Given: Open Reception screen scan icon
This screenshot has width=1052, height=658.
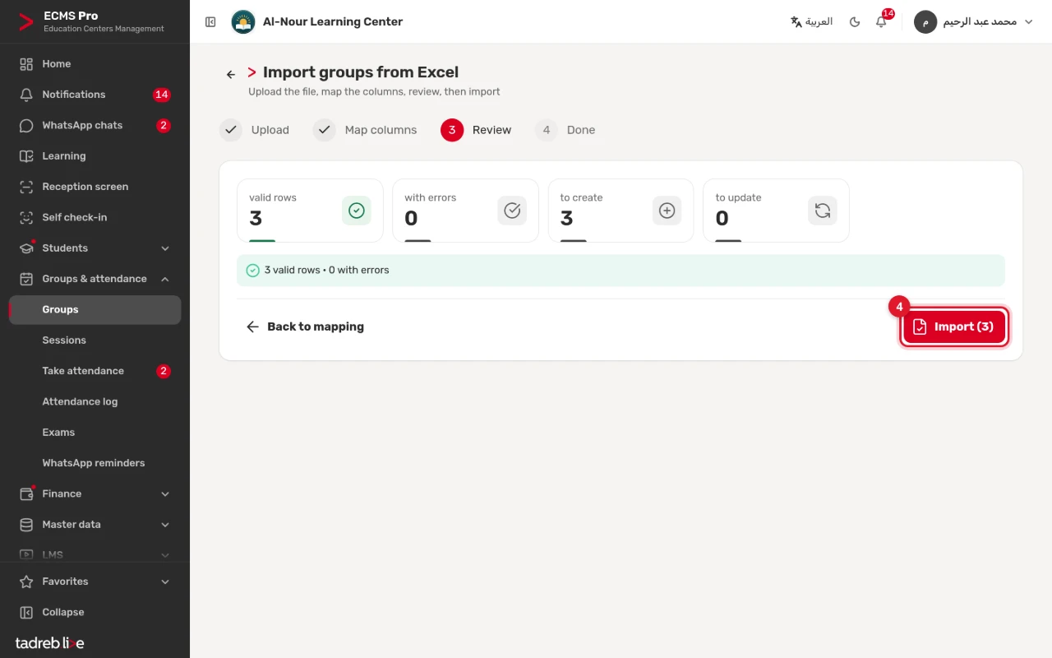Looking at the screenshot, I should 26,187.
